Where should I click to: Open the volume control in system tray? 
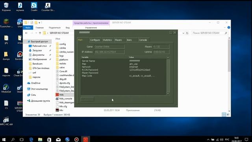pos(222,140)
